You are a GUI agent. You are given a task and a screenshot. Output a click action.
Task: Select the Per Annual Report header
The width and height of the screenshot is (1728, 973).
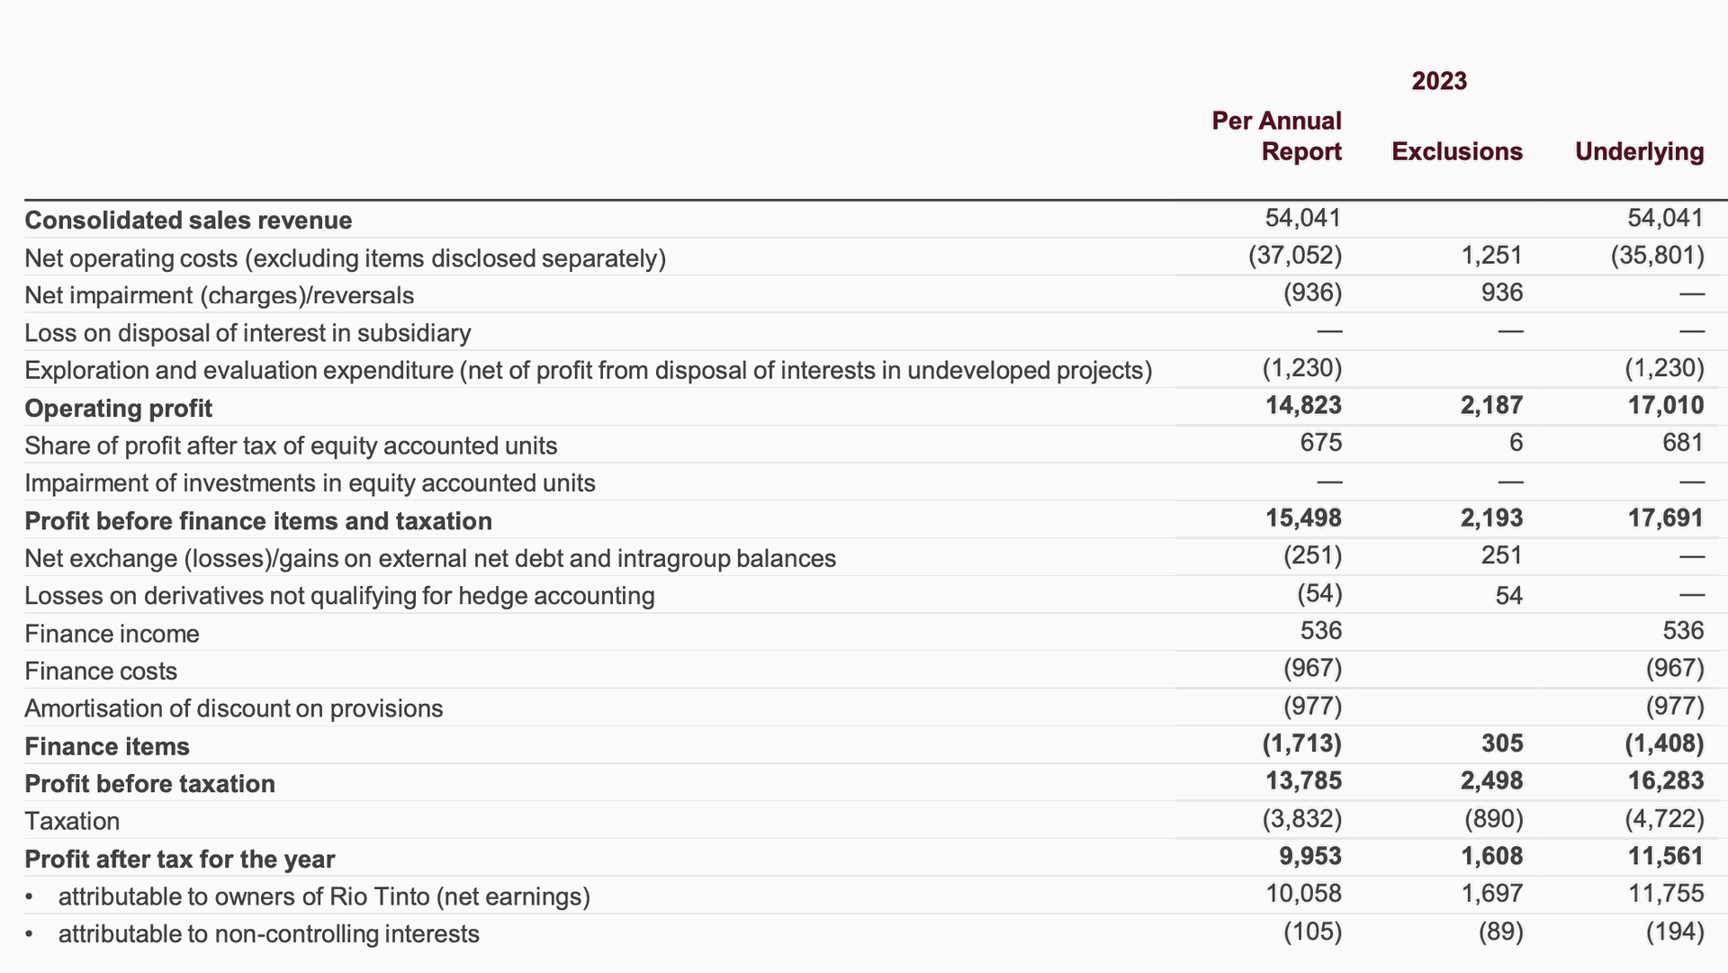pos(1276,136)
